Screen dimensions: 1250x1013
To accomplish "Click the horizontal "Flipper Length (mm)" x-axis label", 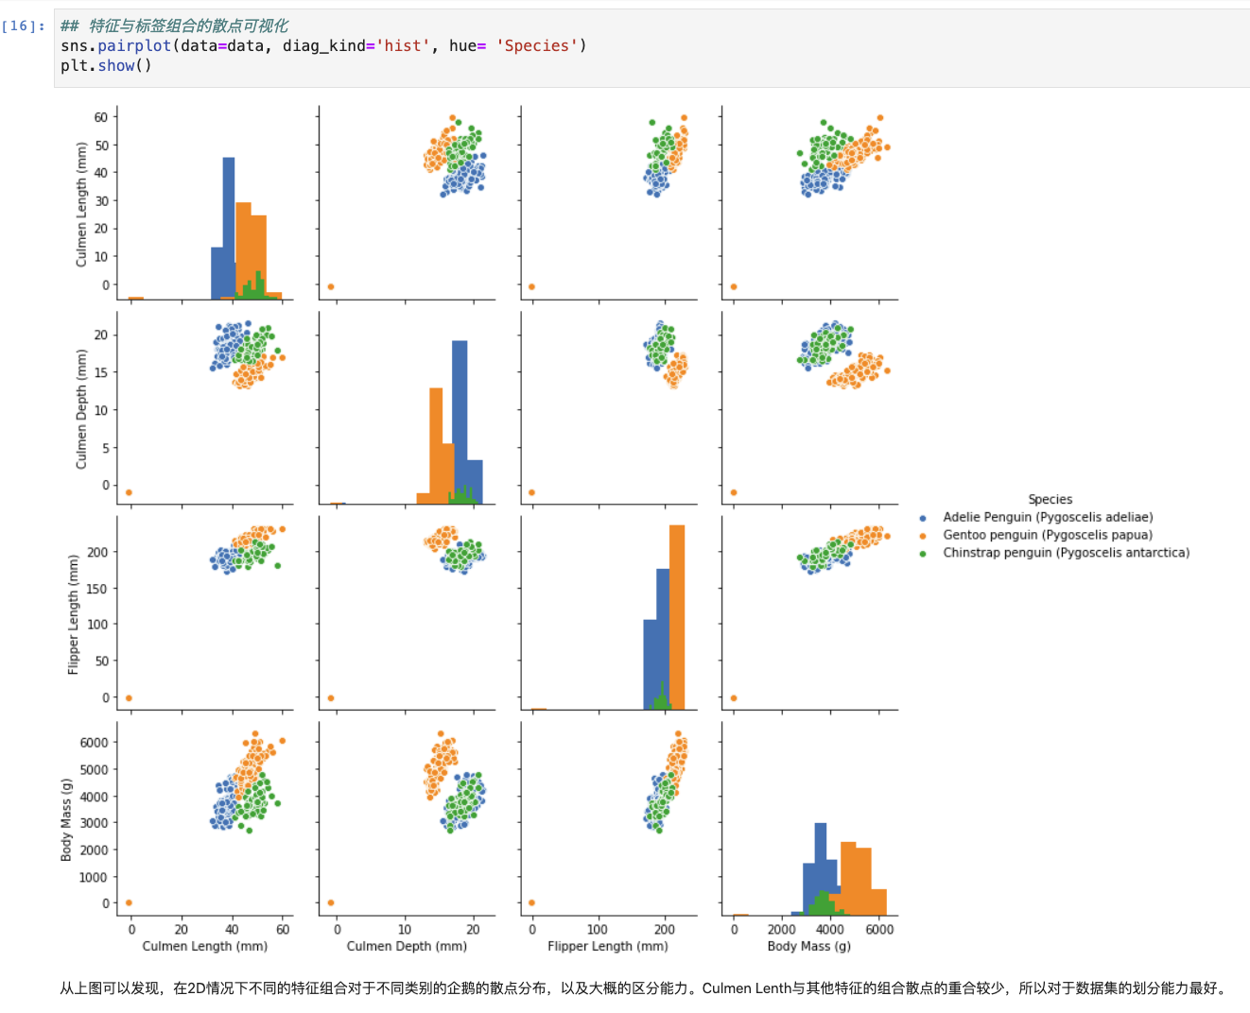I will click(608, 946).
